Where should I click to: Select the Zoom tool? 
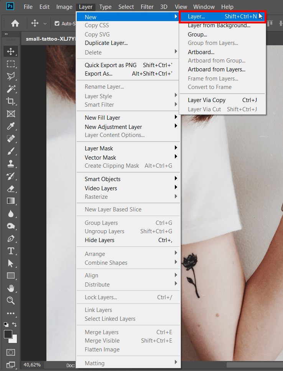coord(11,301)
